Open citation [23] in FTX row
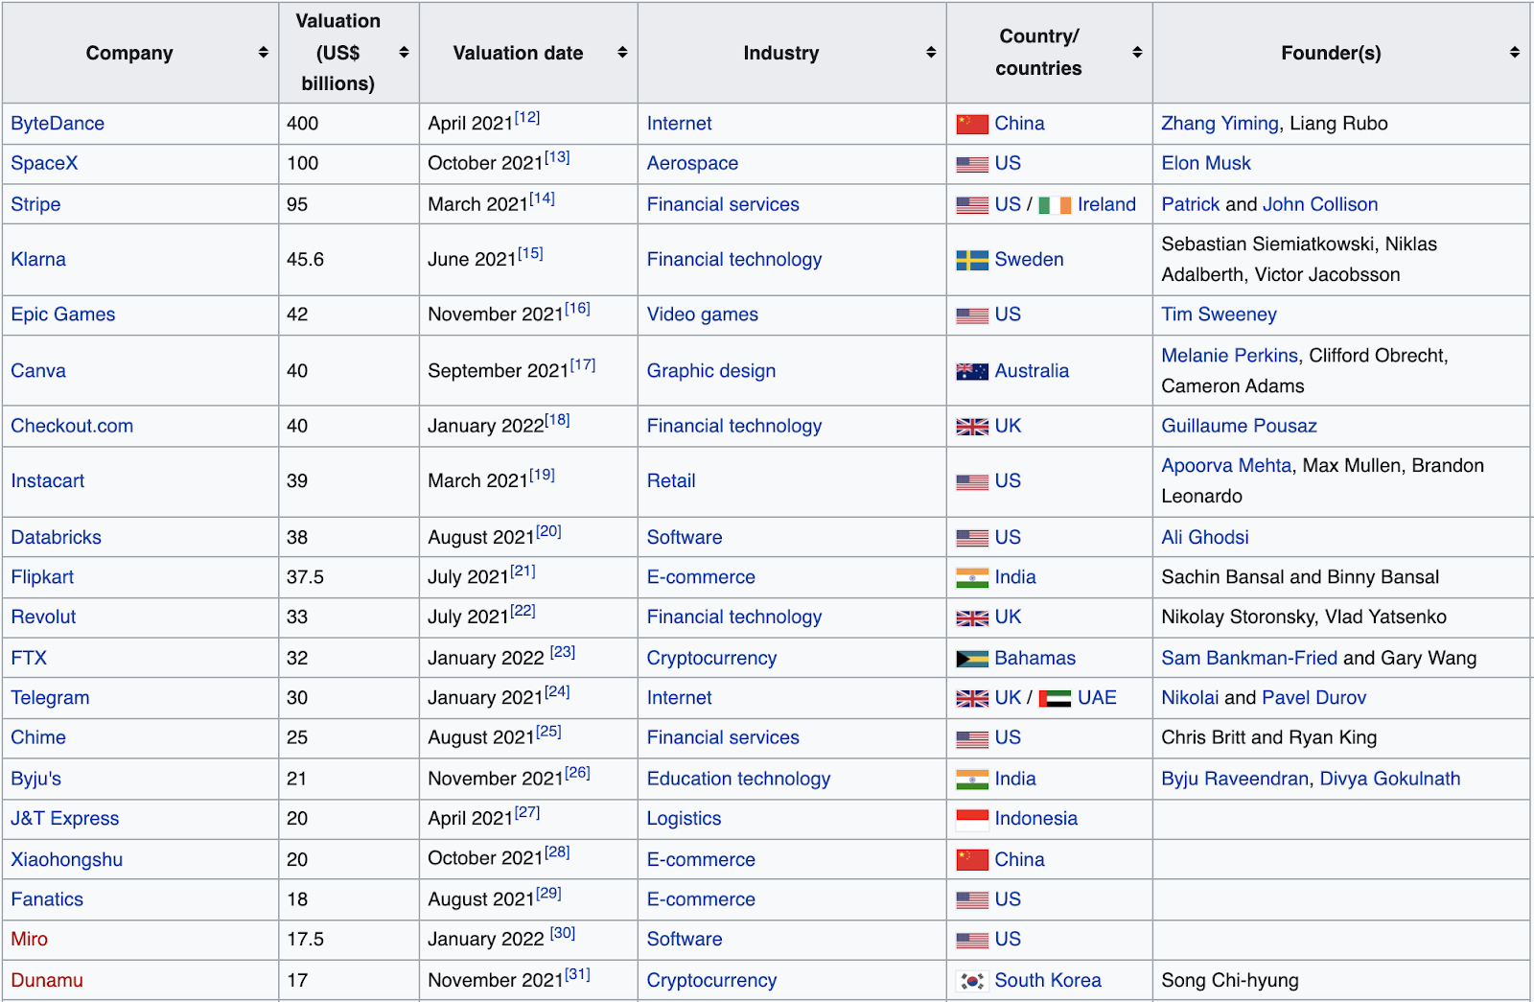 563,652
